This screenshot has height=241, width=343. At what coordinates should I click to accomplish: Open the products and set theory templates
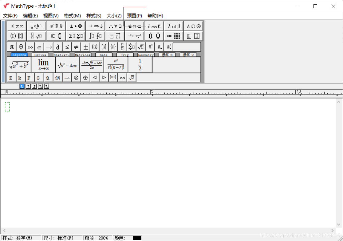[x=154, y=36]
